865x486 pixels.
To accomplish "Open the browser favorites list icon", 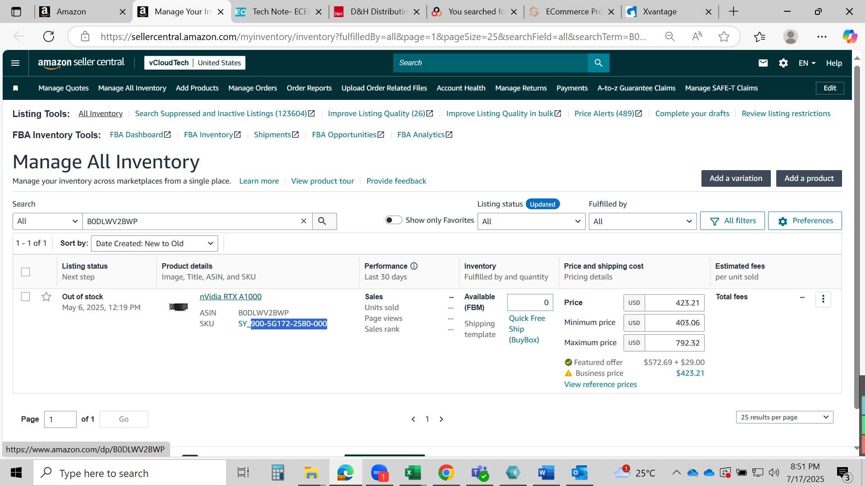I will tap(760, 36).
